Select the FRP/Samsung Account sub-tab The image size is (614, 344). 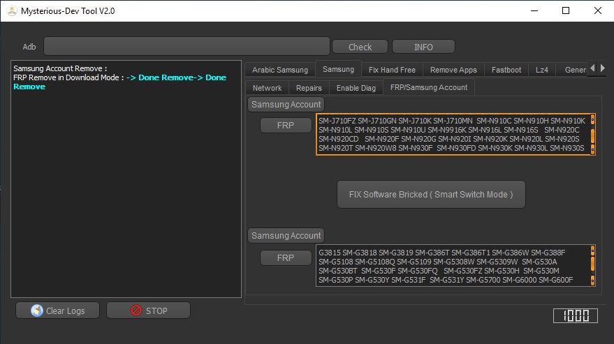pyautogui.click(x=429, y=87)
